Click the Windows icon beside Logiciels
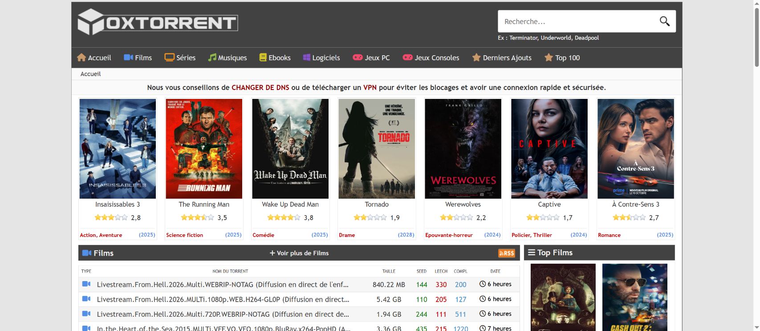 (306, 57)
